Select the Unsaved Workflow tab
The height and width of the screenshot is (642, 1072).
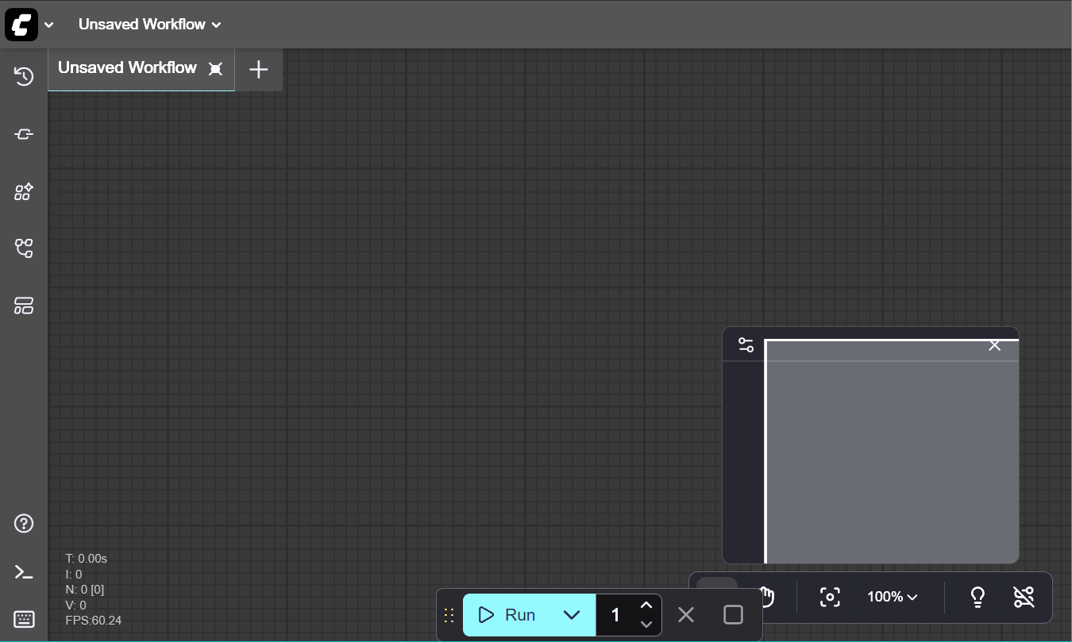pyautogui.click(x=127, y=68)
